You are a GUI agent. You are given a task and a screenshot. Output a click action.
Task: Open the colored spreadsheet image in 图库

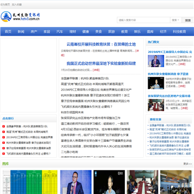30,182
